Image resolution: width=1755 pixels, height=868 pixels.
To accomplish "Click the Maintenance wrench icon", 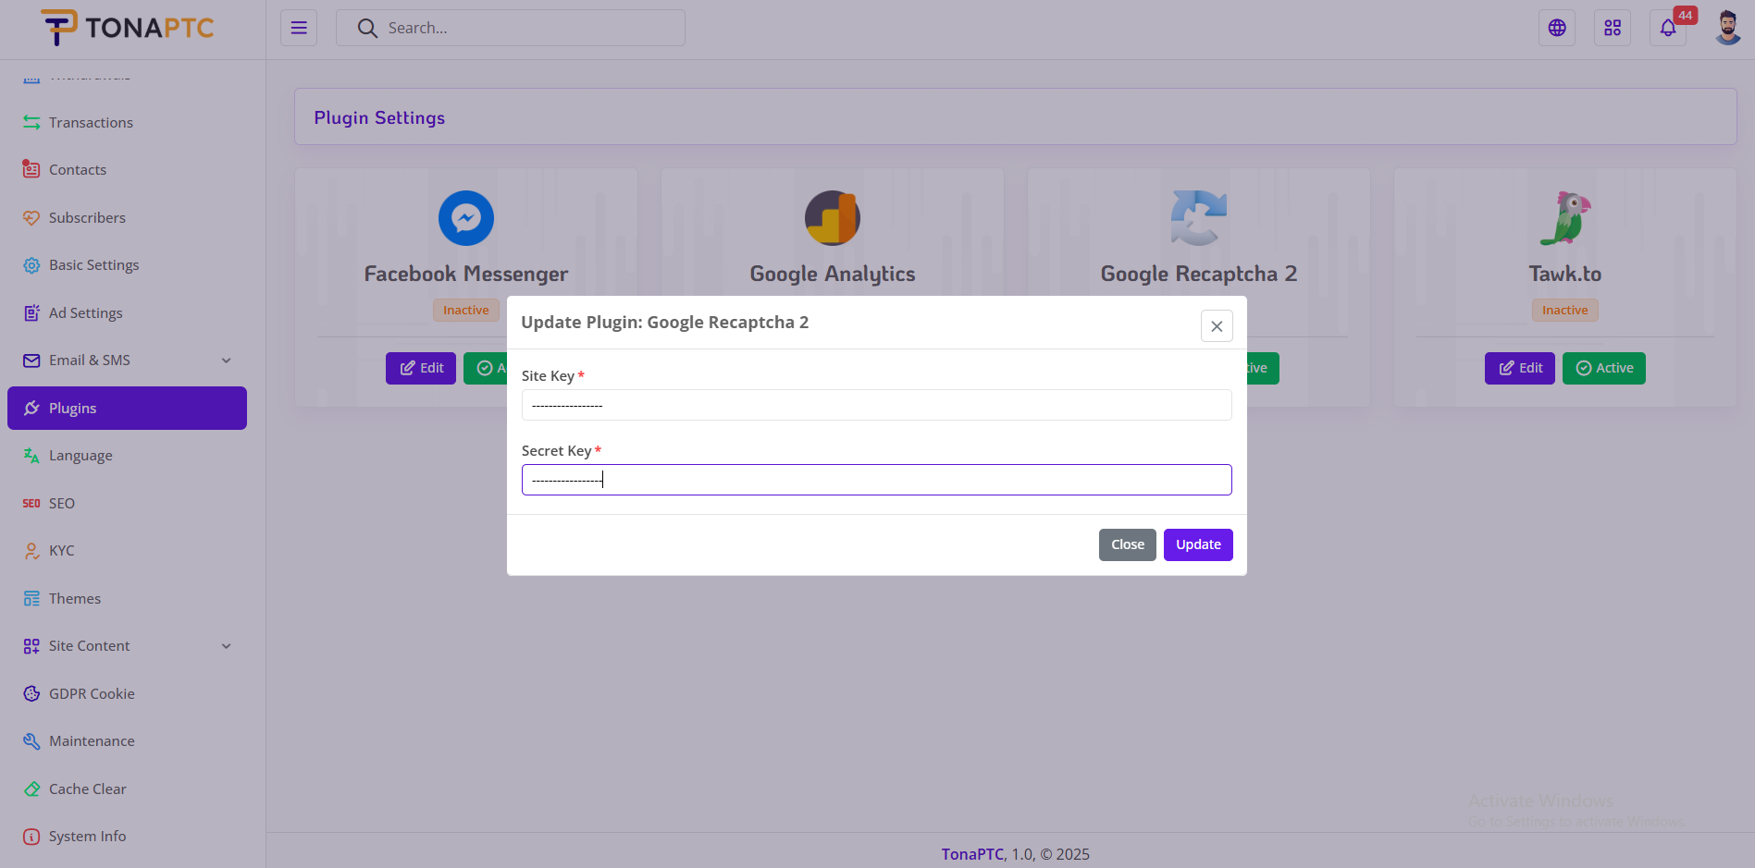I will pos(31,741).
